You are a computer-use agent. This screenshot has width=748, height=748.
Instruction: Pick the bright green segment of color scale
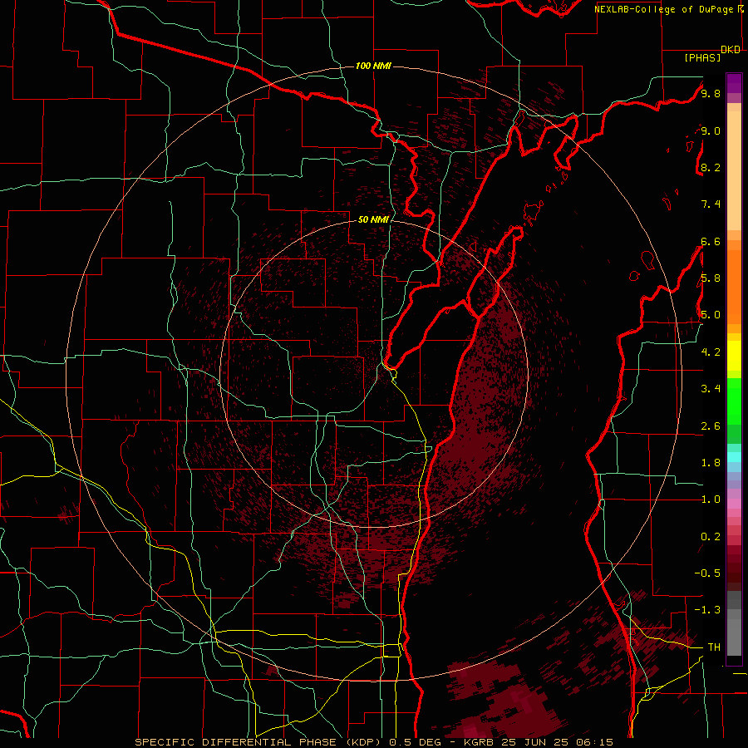pyautogui.click(x=734, y=401)
